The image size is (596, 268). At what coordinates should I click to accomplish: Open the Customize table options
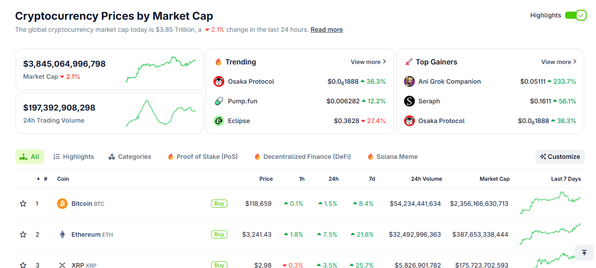pyautogui.click(x=560, y=157)
